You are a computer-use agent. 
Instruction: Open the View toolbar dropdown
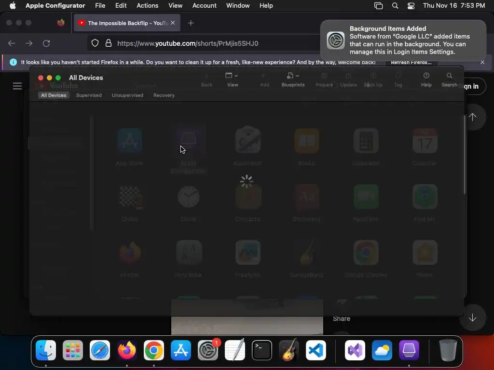point(232,79)
